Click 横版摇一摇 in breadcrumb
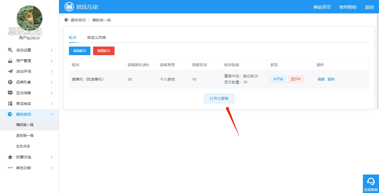Viewport: 379px width, 193px height. [101, 20]
